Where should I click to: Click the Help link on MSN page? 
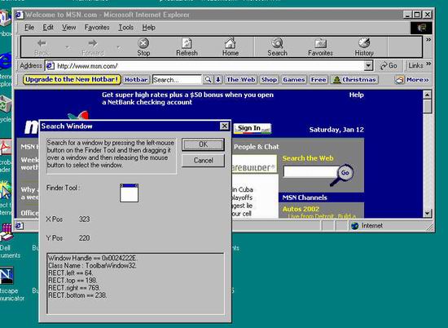click(356, 95)
